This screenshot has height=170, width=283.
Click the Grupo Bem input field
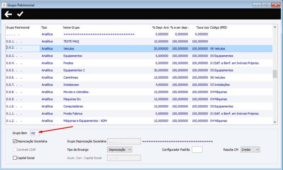pyautogui.click(x=35, y=133)
